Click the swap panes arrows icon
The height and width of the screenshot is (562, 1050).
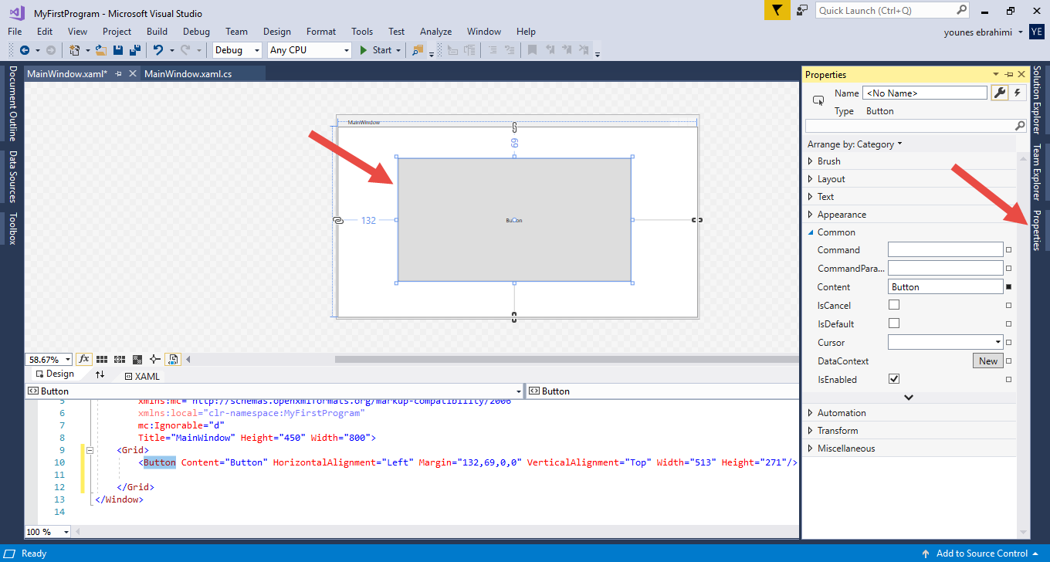tap(100, 374)
